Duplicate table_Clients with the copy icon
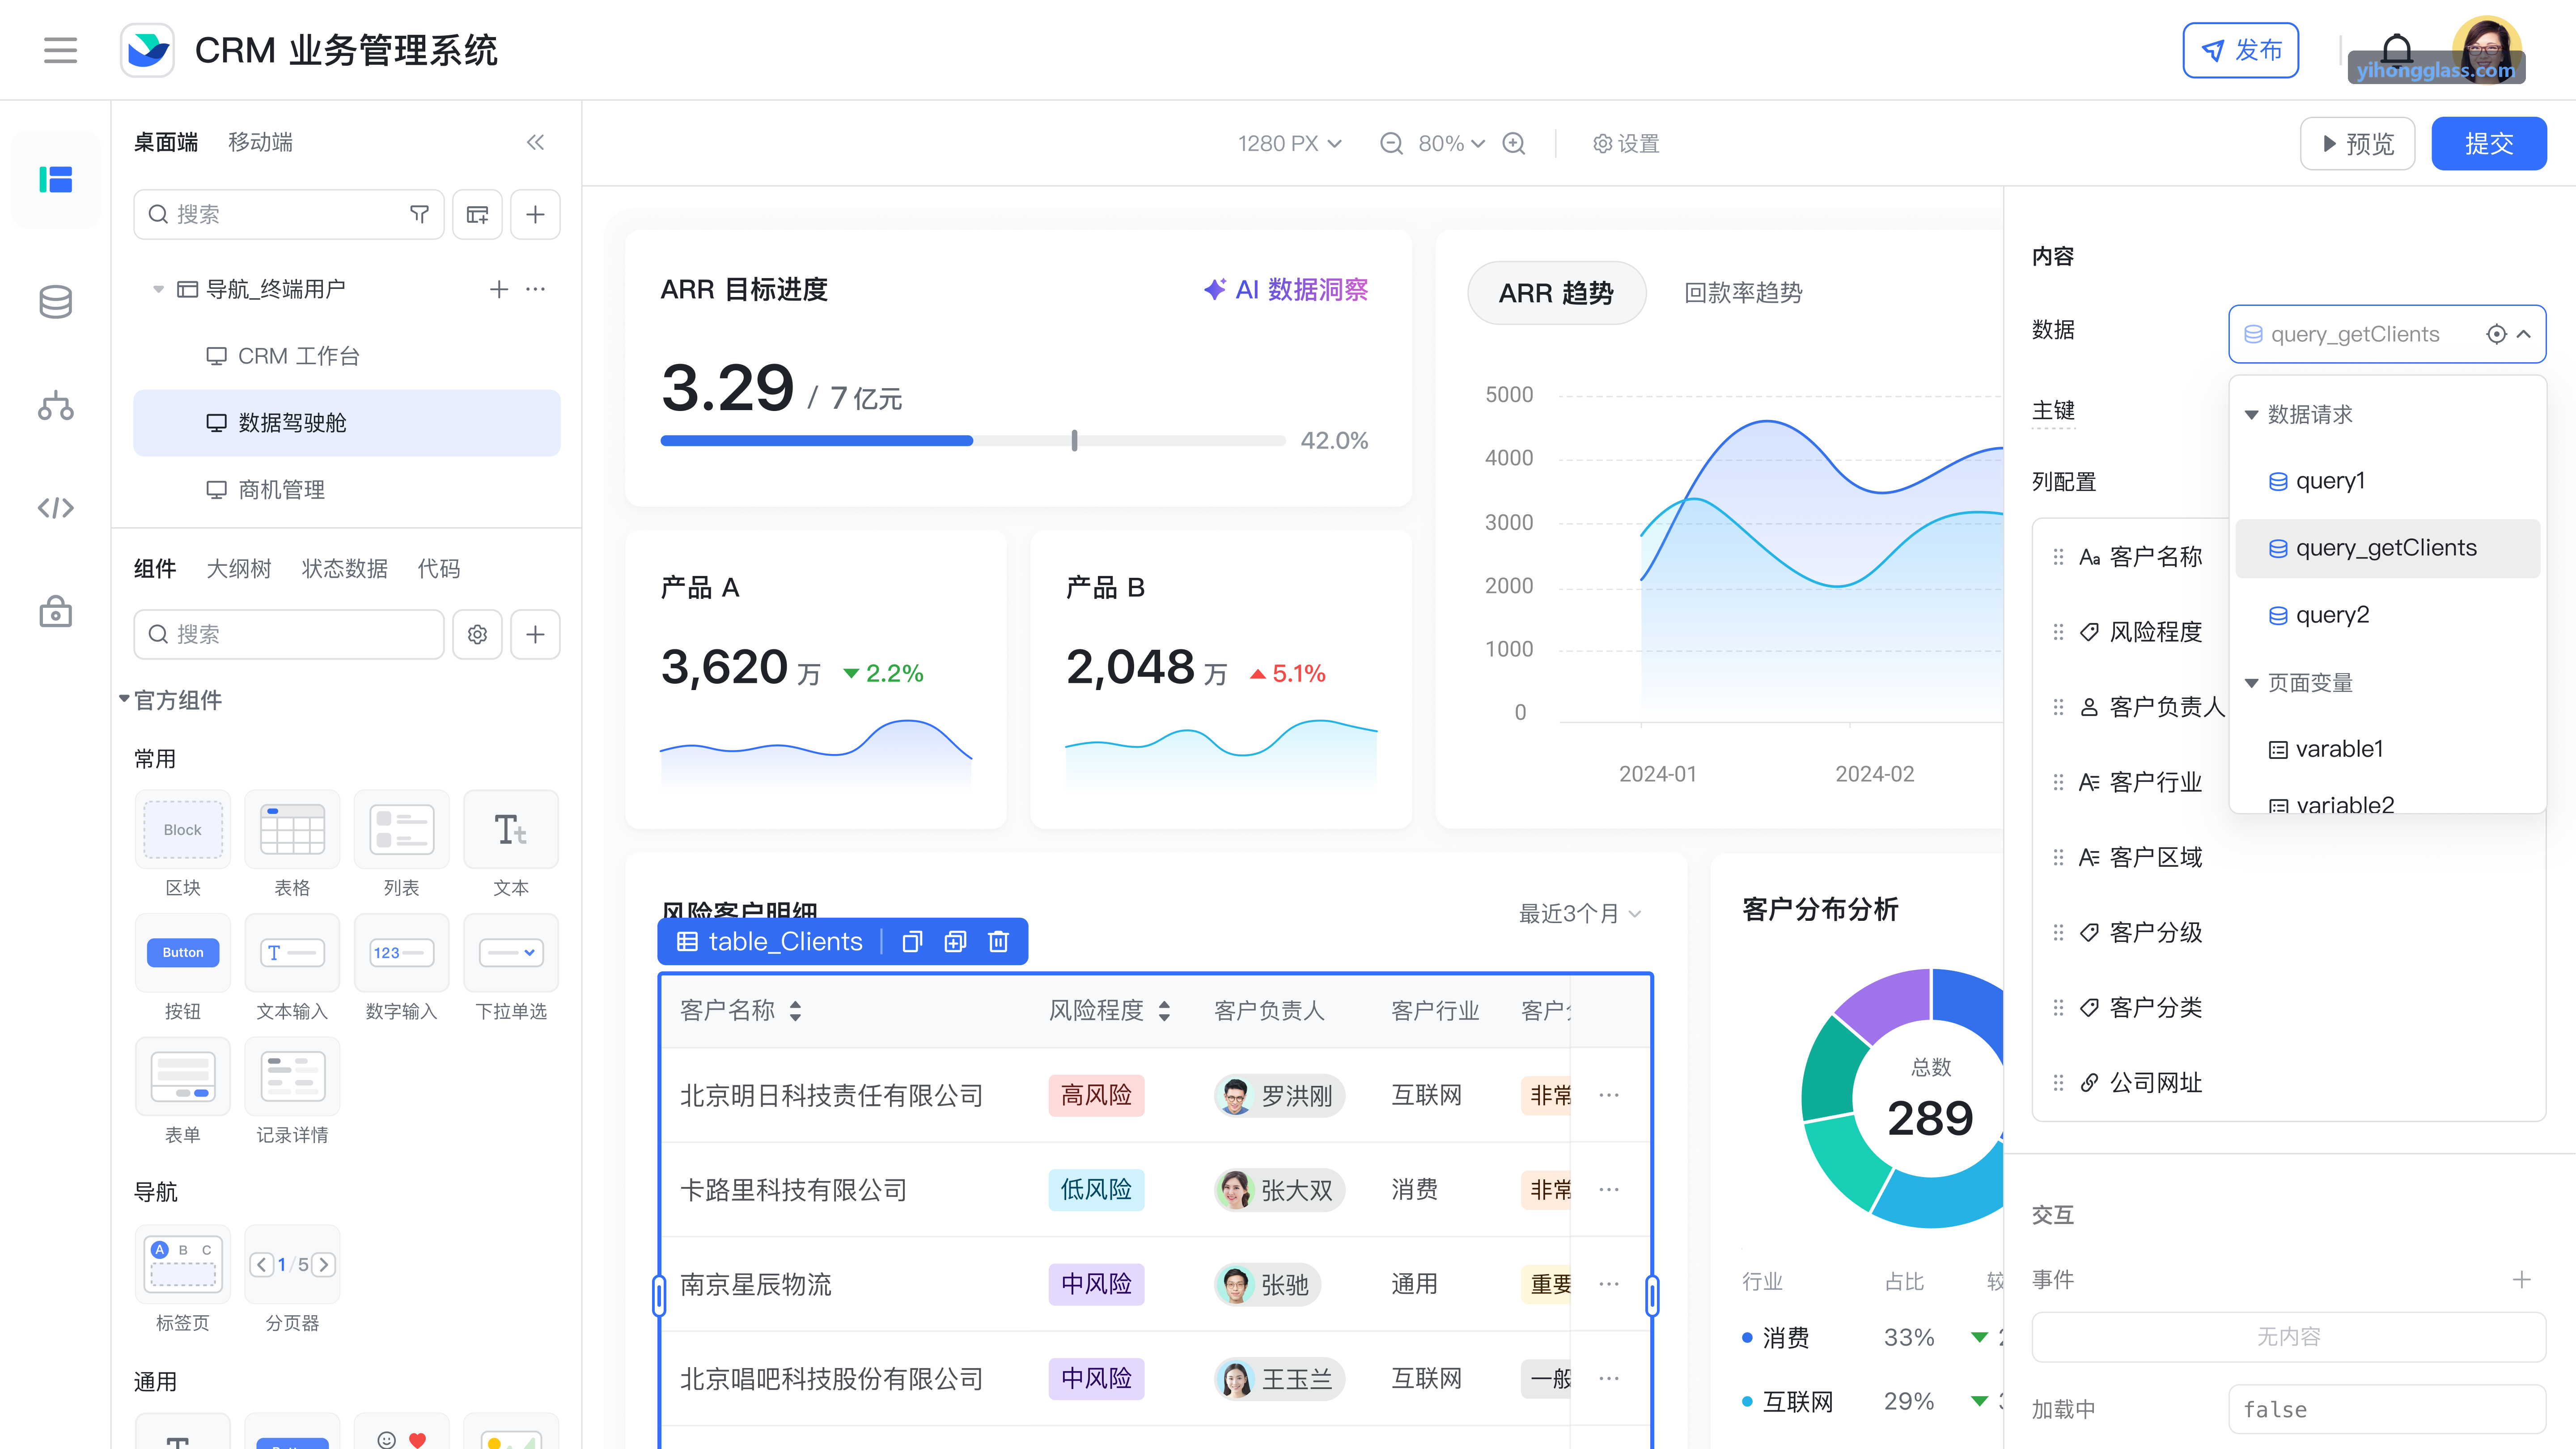 point(911,941)
